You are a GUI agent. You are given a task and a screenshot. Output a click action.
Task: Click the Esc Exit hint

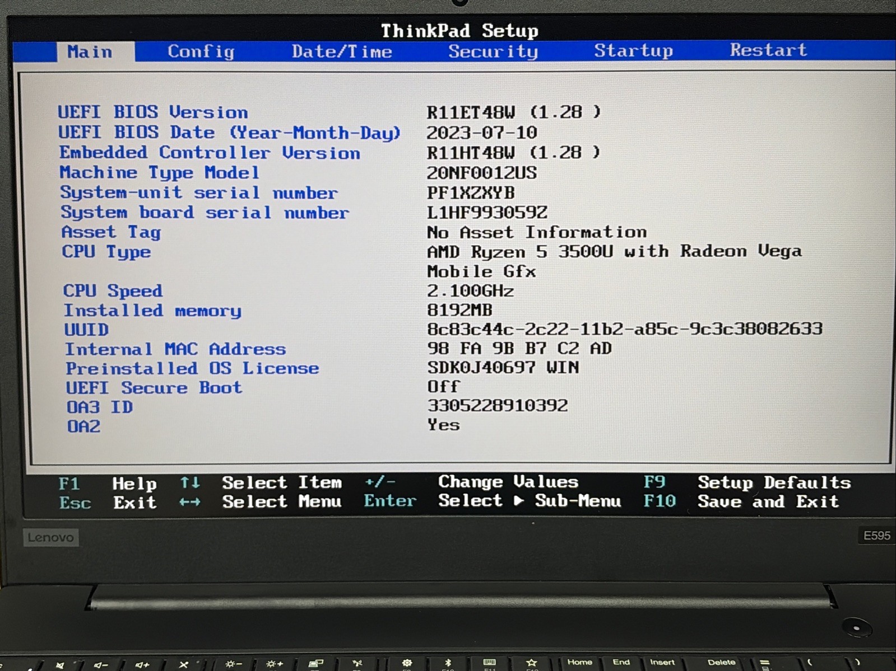[108, 503]
